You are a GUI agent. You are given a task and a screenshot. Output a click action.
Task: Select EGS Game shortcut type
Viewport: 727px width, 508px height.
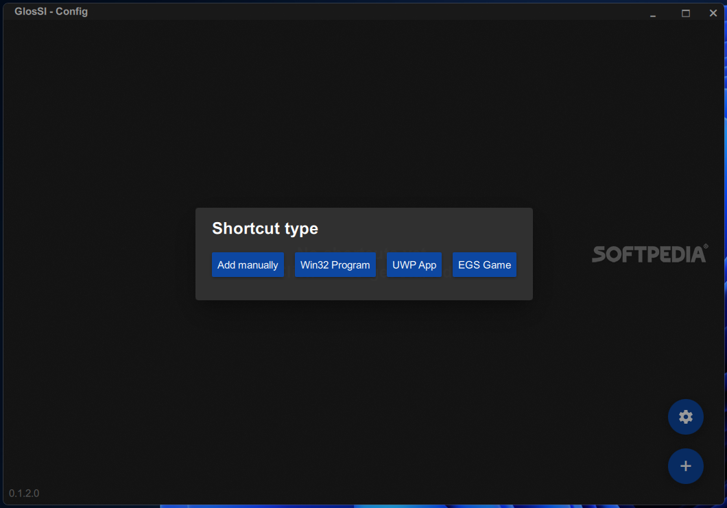tap(484, 265)
